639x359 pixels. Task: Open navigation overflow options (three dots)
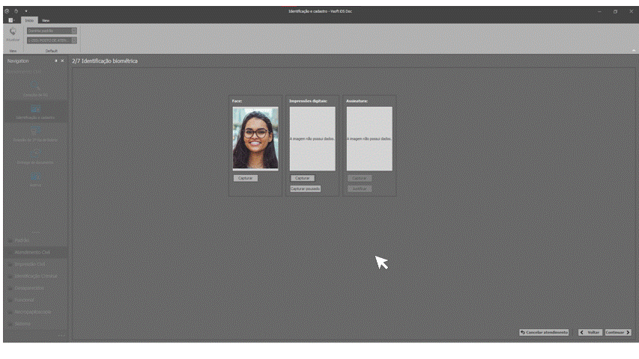point(61,335)
